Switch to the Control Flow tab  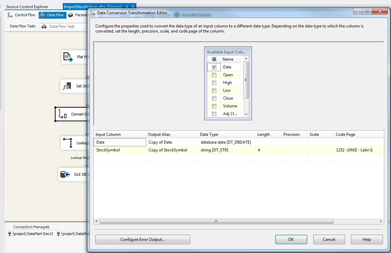(x=22, y=15)
